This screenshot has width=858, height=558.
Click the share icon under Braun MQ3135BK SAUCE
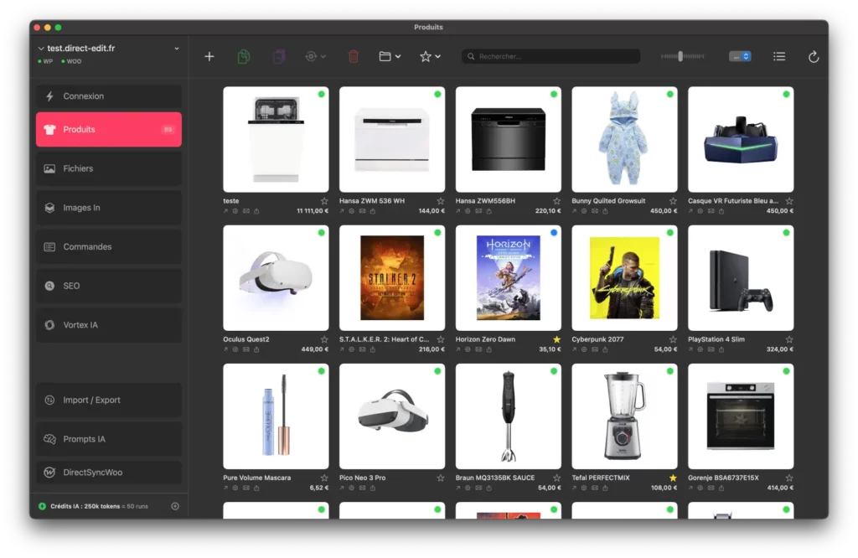489,488
